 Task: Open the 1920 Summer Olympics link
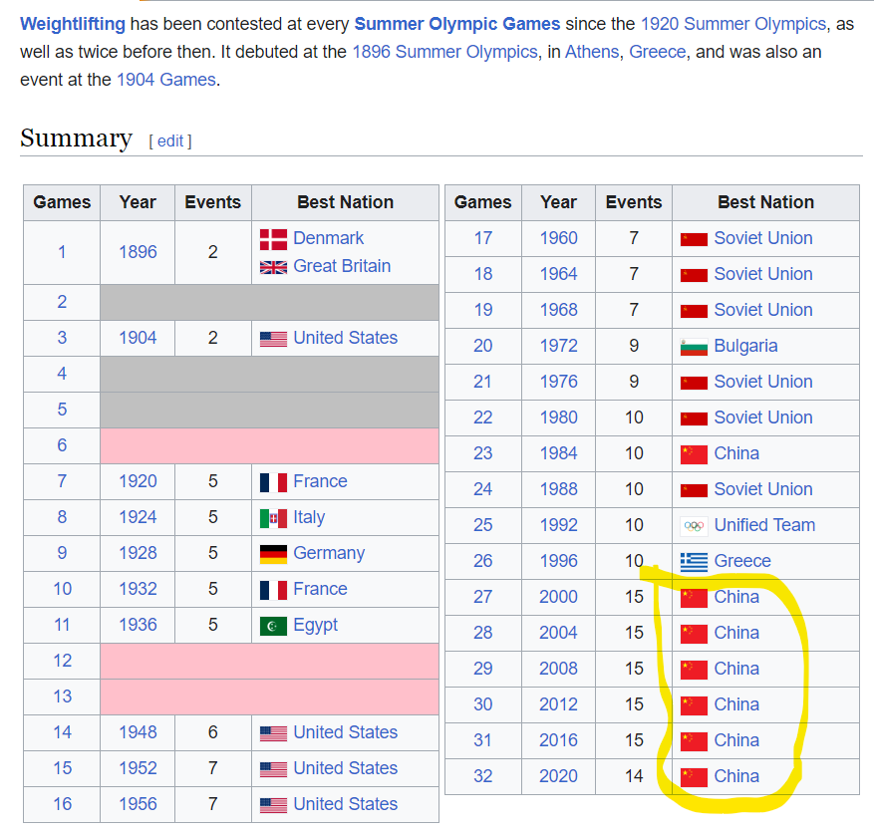[x=732, y=24]
